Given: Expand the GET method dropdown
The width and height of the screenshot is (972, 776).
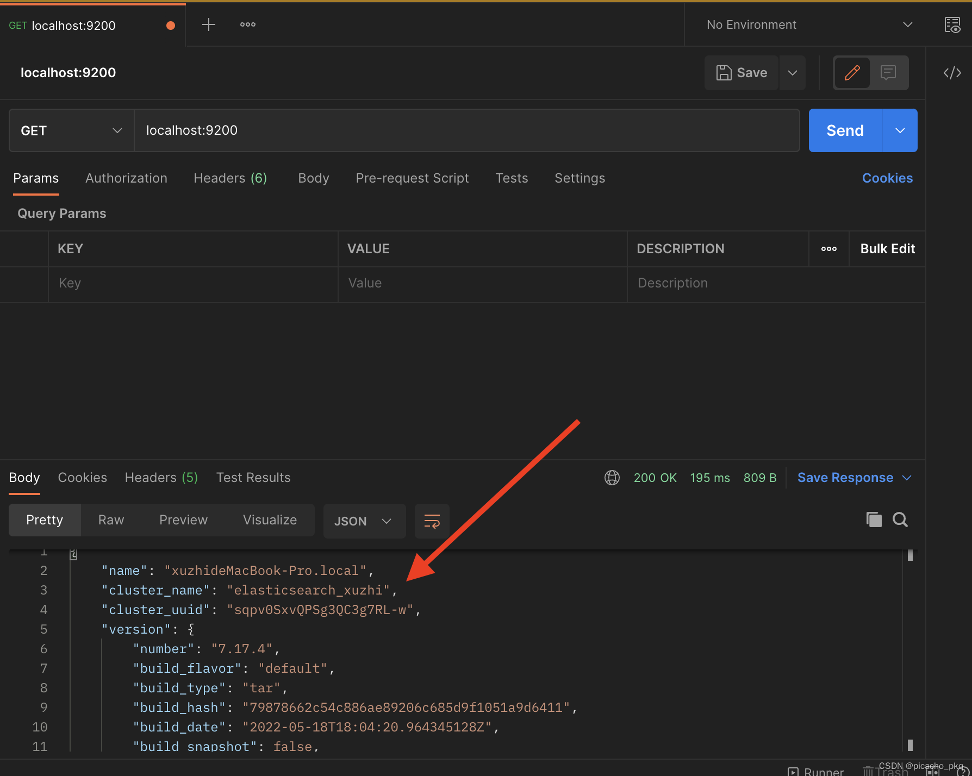Looking at the screenshot, I should coord(71,130).
